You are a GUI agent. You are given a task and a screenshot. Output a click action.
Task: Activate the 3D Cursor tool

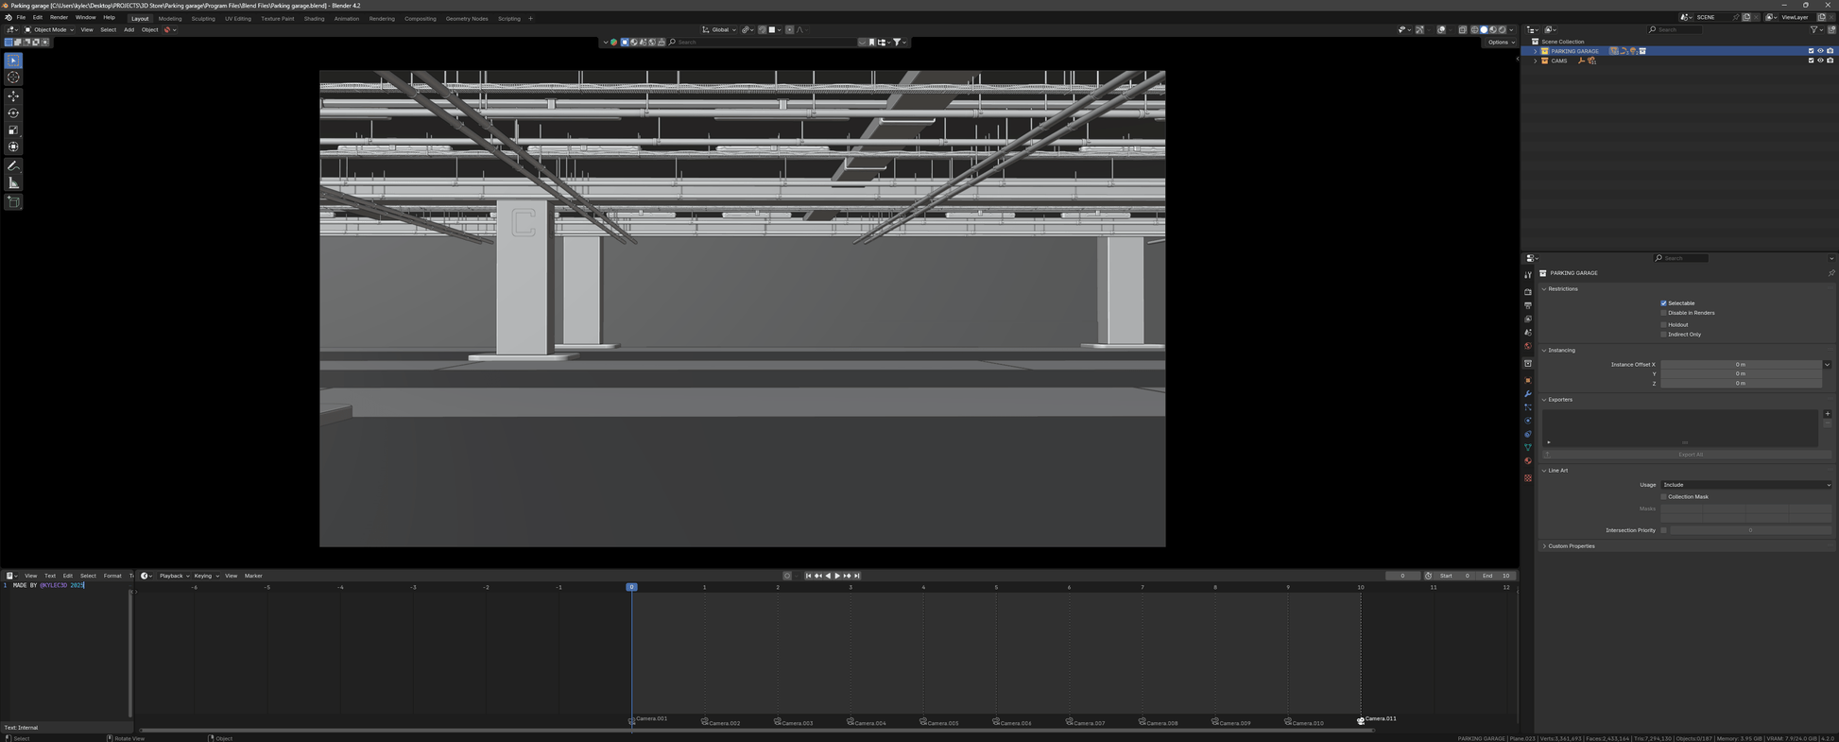[x=13, y=78]
